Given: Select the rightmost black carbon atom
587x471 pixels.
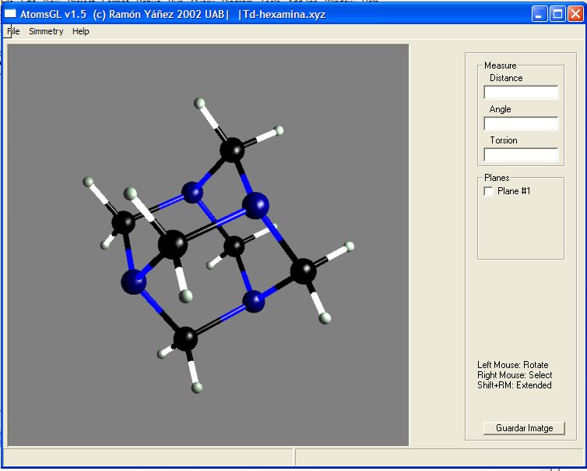Looking at the screenshot, I should click(303, 271).
